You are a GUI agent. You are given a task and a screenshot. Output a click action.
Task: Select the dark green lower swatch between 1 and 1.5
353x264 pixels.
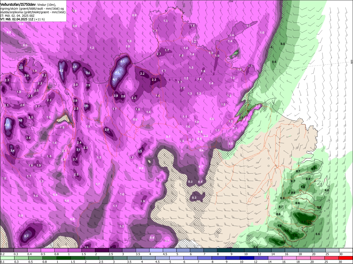point(64,258)
